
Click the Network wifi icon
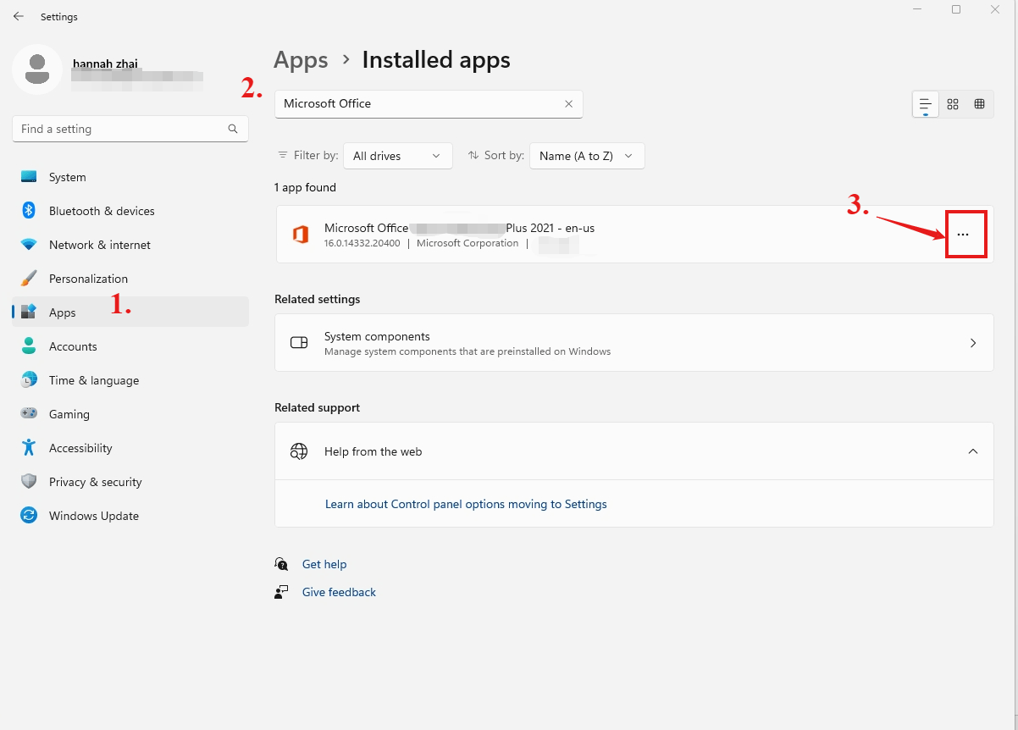(x=29, y=245)
